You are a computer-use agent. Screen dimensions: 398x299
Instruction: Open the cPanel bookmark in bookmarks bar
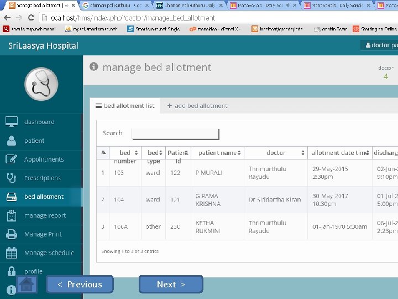pos(214,29)
